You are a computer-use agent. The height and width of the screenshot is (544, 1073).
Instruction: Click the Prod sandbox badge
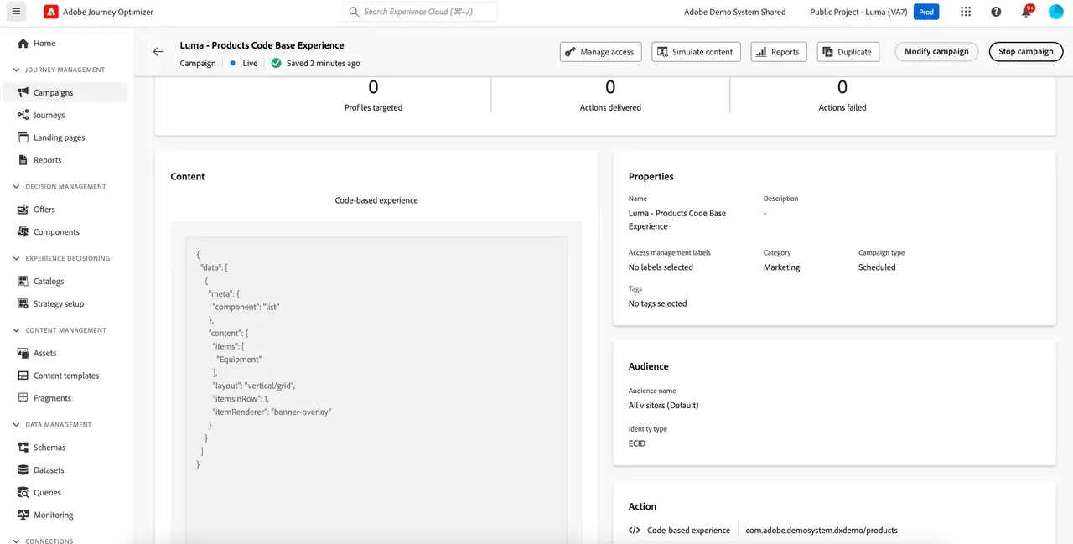coord(926,12)
